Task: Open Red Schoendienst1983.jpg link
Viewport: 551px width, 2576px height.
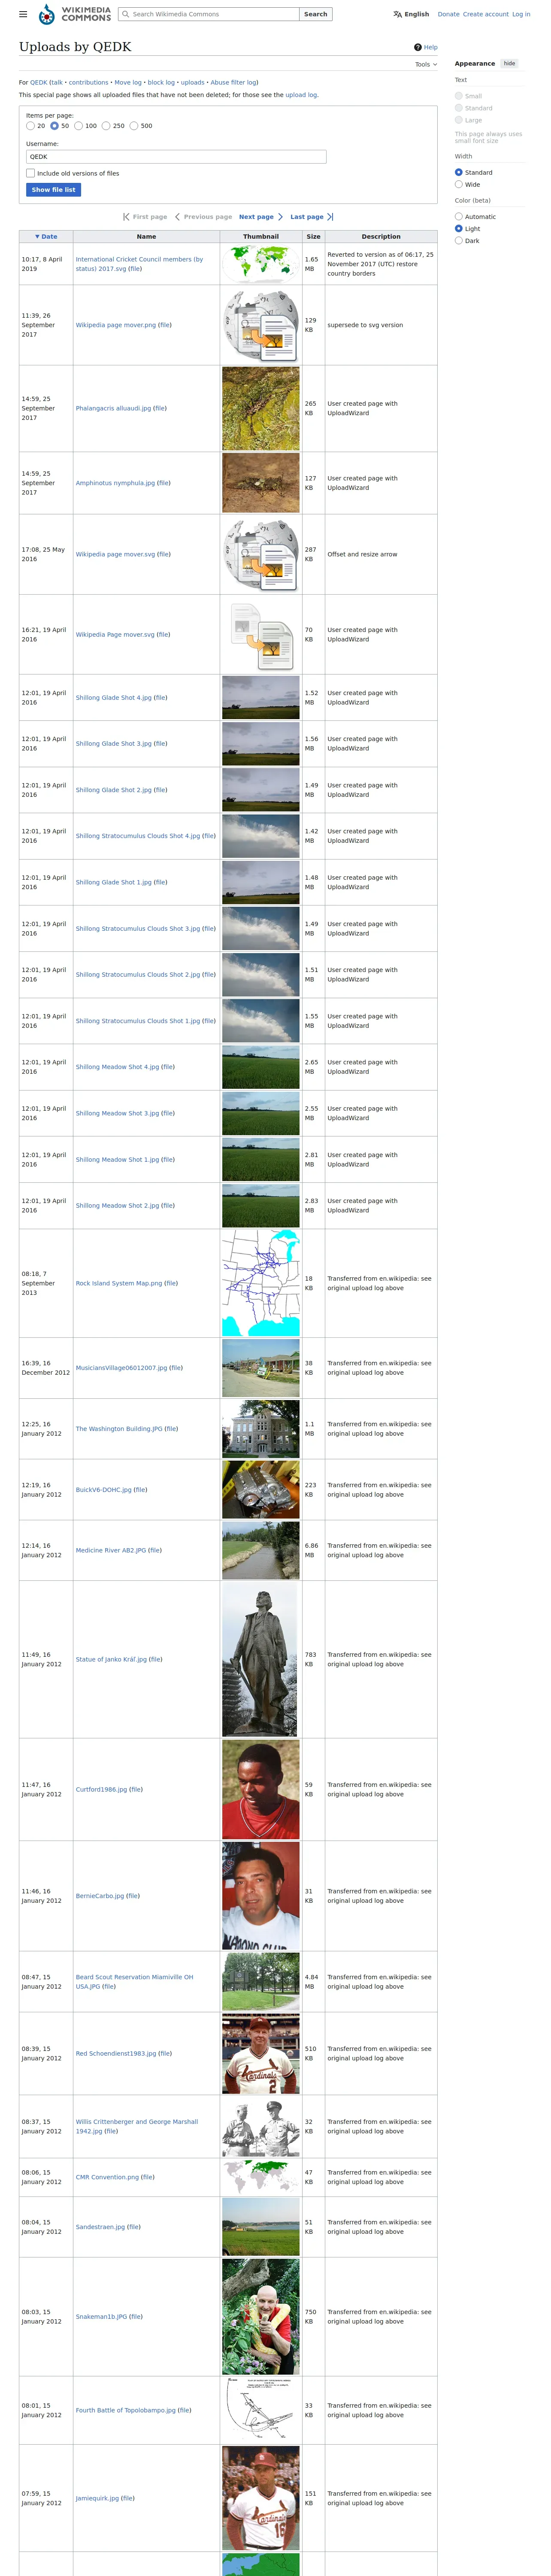Action: (116, 2053)
